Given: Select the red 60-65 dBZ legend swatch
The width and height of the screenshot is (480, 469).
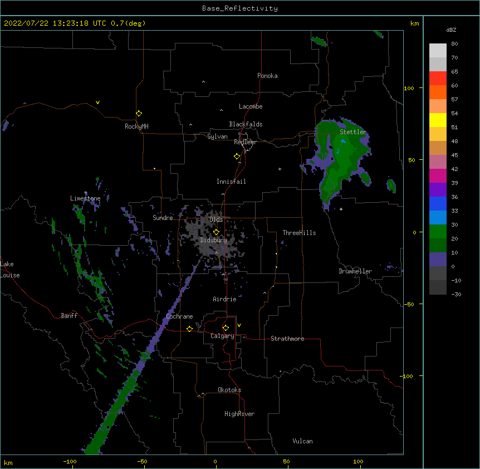Looking at the screenshot, I should pos(438,78).
